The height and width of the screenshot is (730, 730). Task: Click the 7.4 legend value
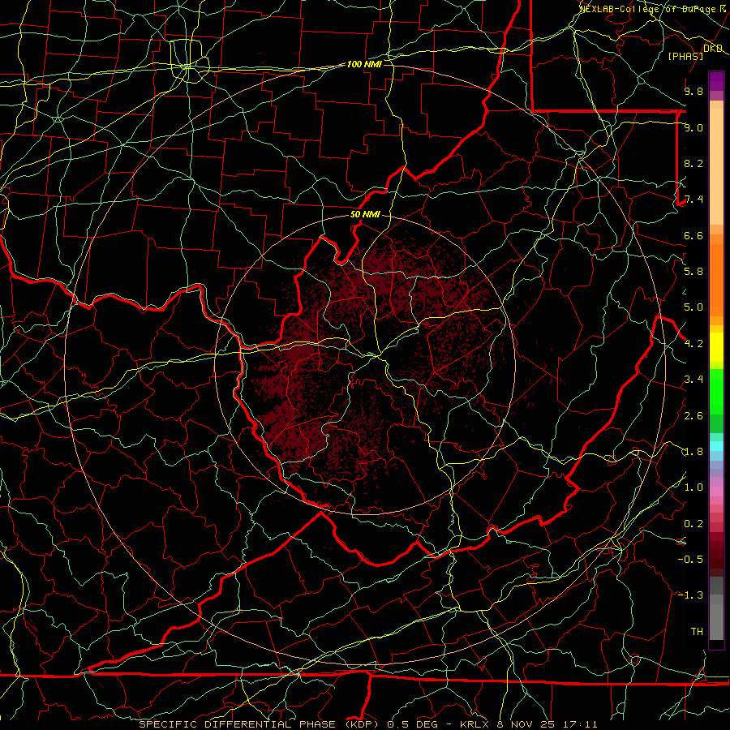[x=693, y=200]
